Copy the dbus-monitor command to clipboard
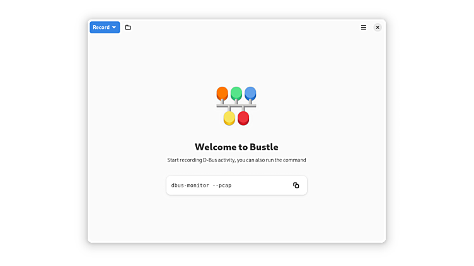The image size is (474, 266). tap(296, 186)
